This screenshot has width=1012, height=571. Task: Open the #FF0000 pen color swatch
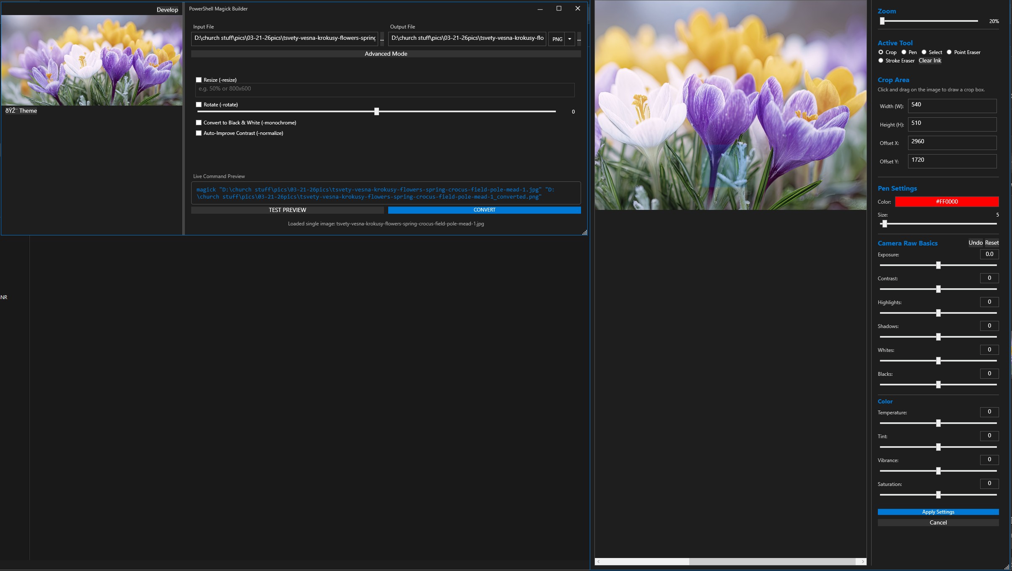(x=946, y=202)
